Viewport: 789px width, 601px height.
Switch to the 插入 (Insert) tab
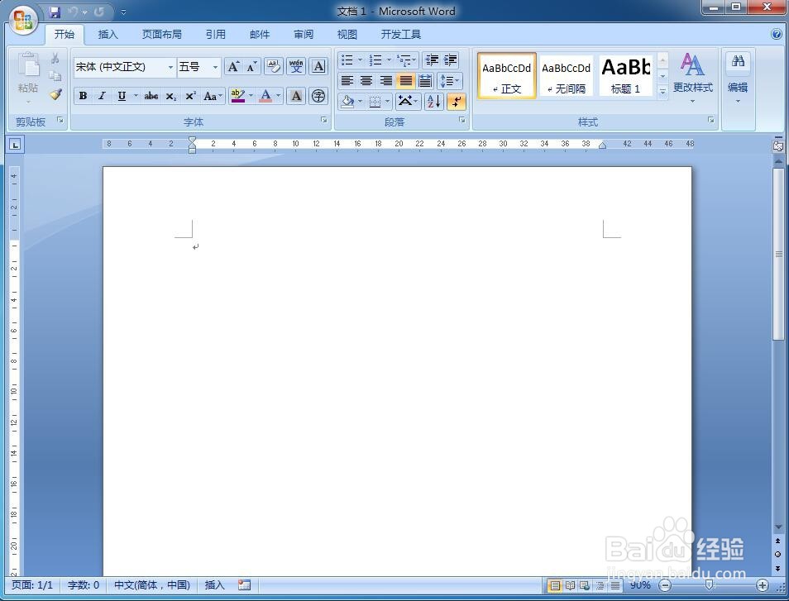(108, 34)
